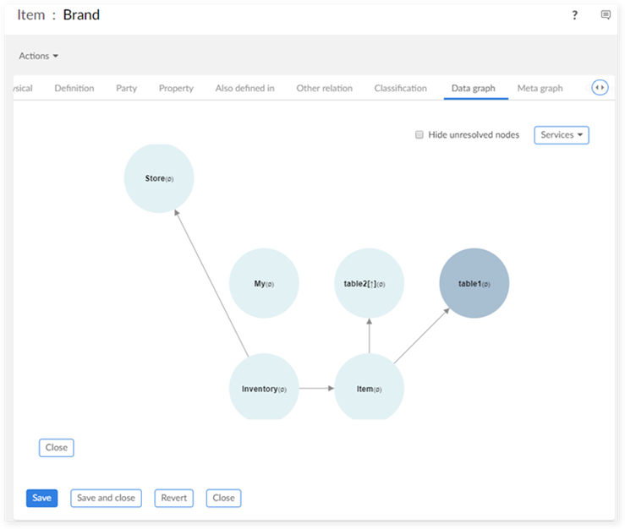The height and width of the screenshot is (529, 625).
Task: Open the Actions dropdown menu
Action: coord(39,56)
